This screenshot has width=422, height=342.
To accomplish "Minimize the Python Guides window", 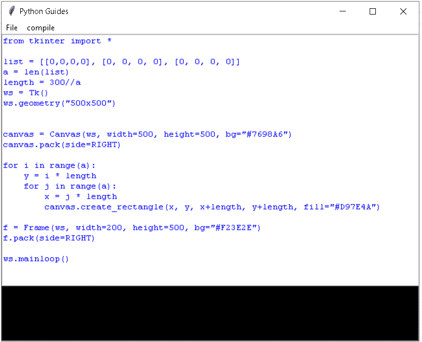I will click(x=343, y=11).
